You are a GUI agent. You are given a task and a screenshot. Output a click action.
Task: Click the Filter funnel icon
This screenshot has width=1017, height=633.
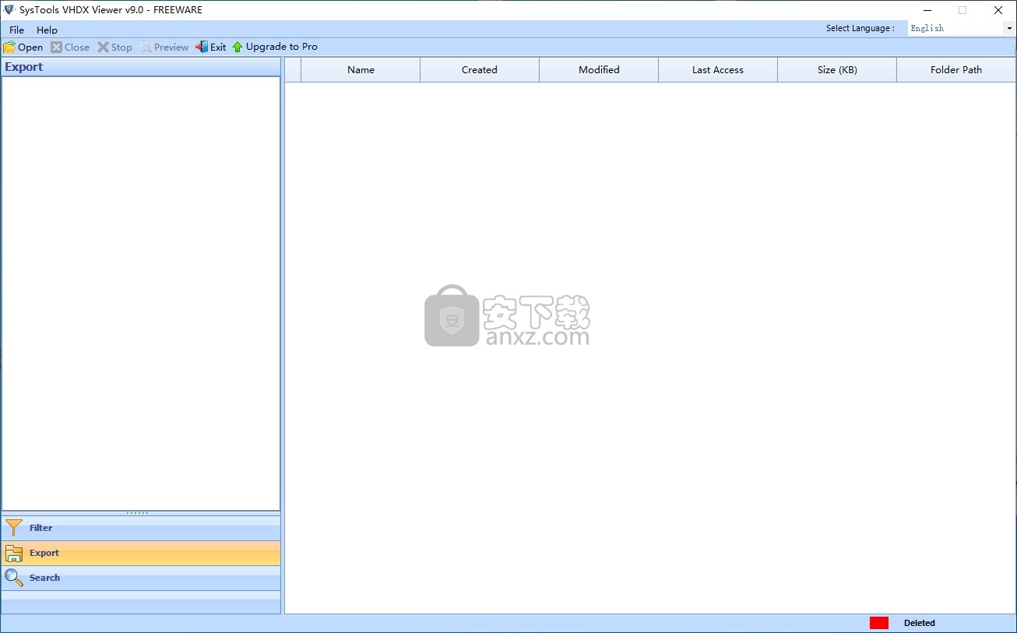click(14, 528)
